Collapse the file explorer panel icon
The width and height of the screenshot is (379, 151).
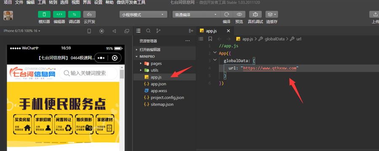[191, 31]
